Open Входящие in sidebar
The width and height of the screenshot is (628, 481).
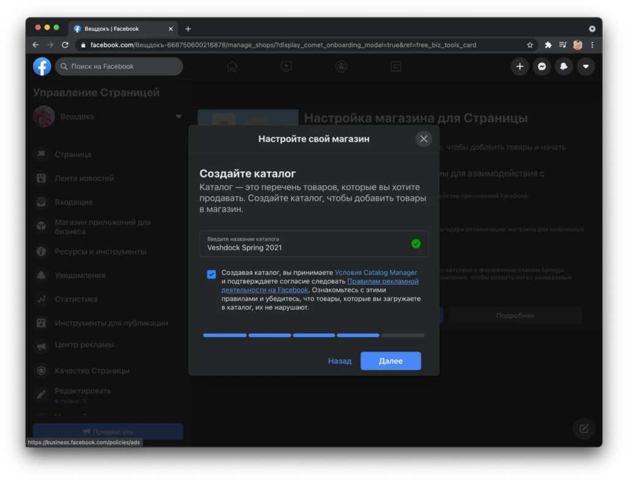coord(74,202)
